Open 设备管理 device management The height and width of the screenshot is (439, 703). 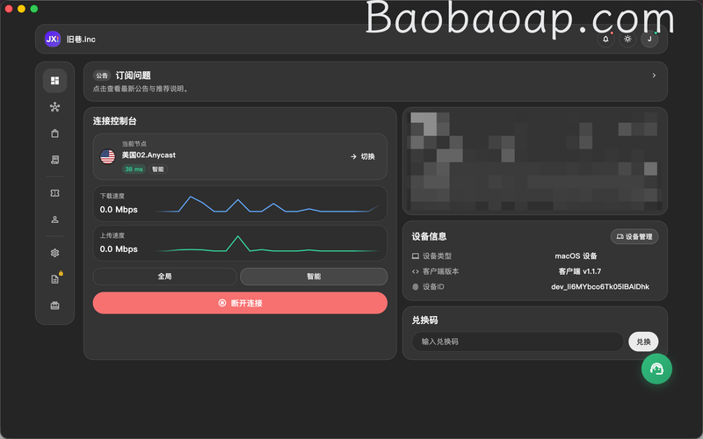point(634,236)
